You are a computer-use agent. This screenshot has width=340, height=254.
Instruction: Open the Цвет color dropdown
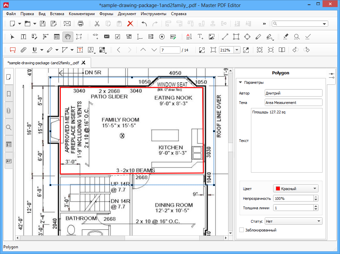tap(296, 188)
